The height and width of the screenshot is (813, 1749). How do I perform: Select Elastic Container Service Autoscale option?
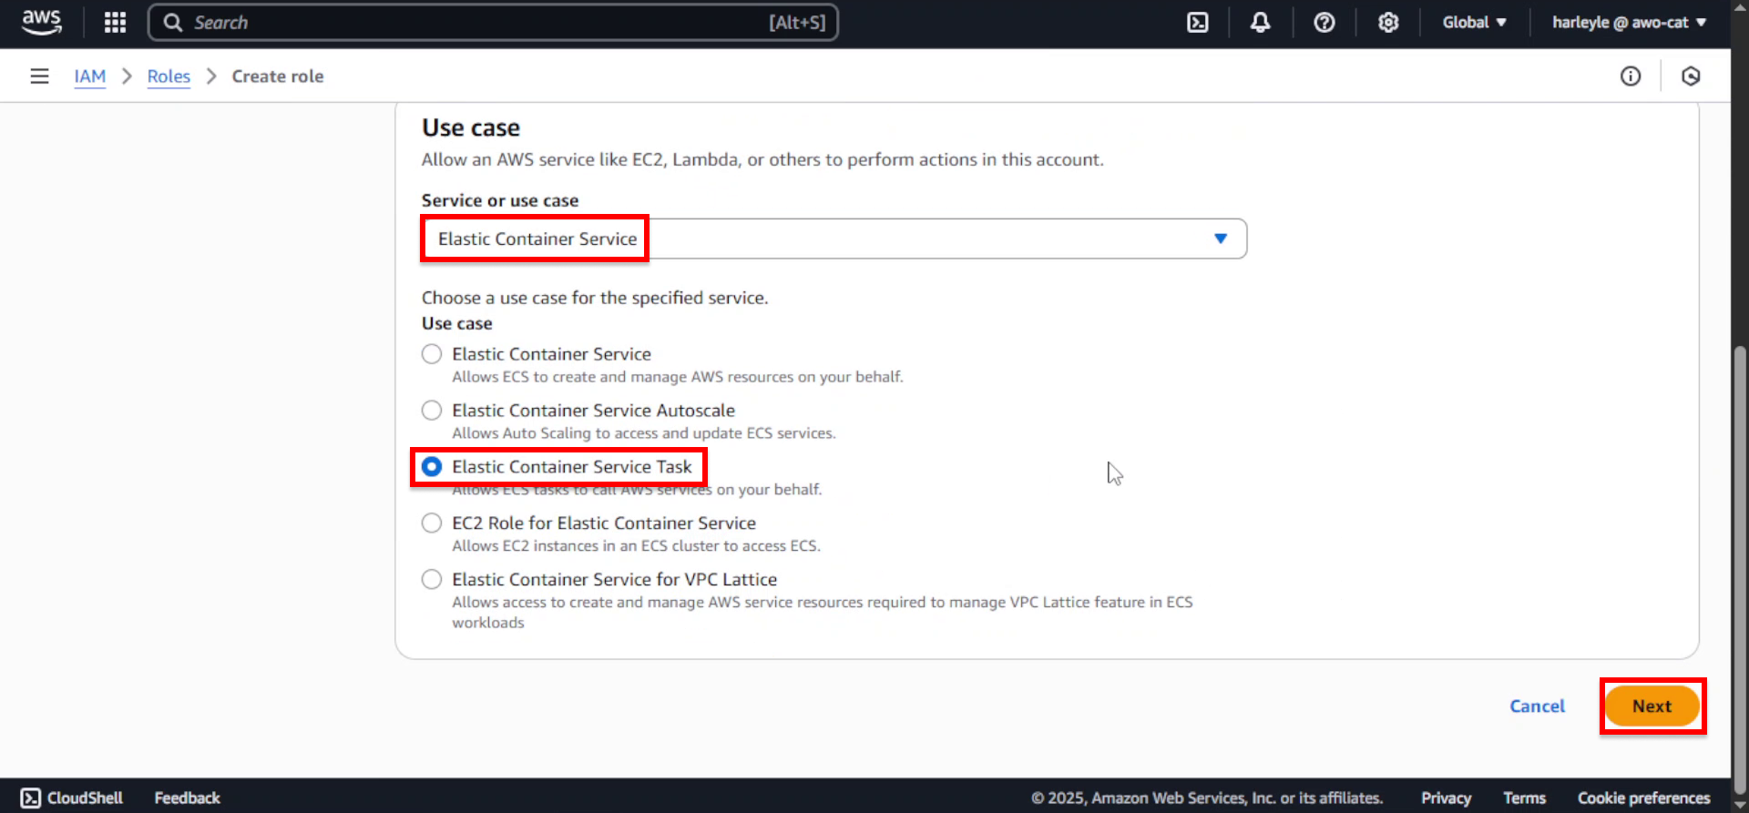(x=432, y=411)
